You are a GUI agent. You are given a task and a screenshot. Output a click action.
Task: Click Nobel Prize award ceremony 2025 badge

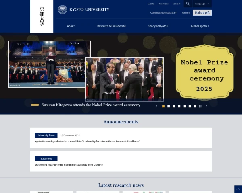pos(204,72)
